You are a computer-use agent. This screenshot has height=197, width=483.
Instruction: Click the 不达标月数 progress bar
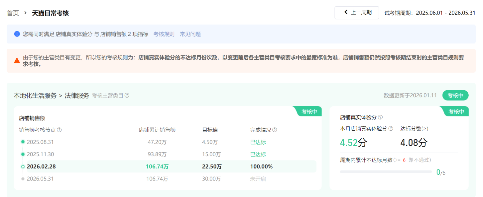click(386, 172)
